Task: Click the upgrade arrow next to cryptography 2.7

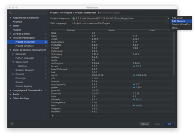Action: [x=134, y=84]
